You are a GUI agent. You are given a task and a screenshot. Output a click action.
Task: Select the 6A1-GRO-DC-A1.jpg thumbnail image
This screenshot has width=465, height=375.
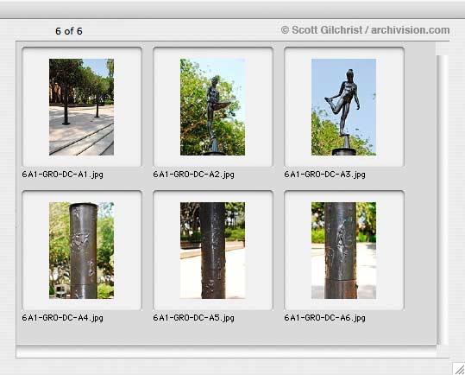pyautogui.click(x=82, y=107)
